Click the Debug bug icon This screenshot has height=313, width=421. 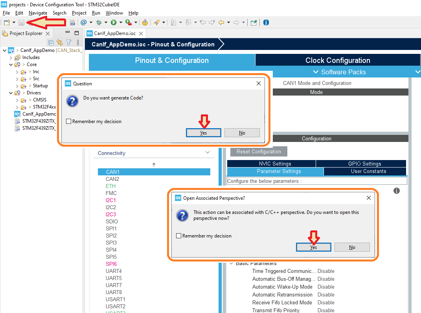pos(99,22)
